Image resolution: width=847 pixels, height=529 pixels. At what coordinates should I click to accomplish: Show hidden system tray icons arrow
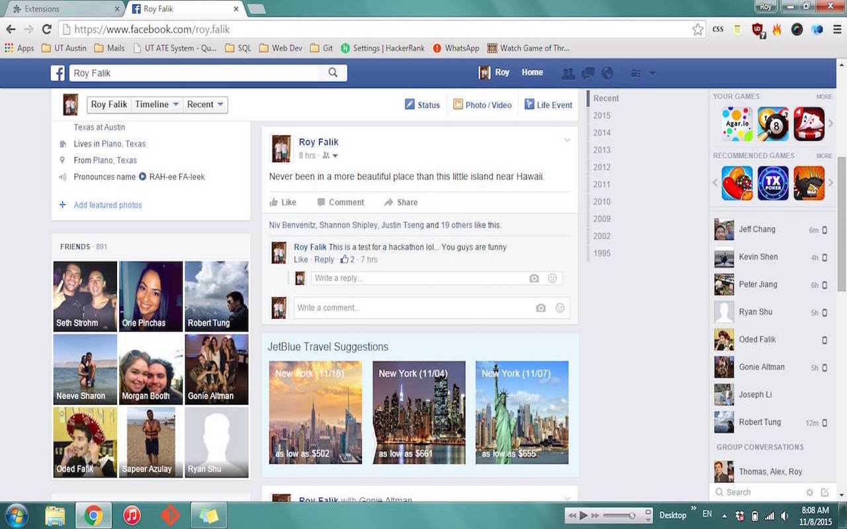pos(724,516)
